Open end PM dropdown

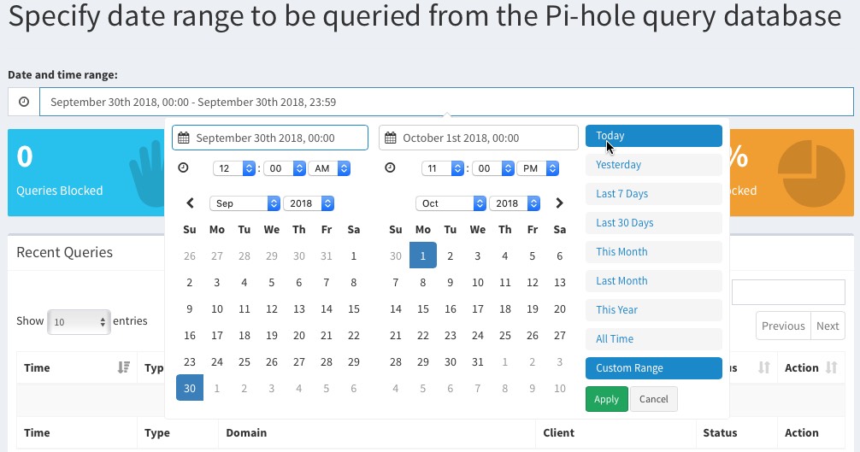[538, 168]
